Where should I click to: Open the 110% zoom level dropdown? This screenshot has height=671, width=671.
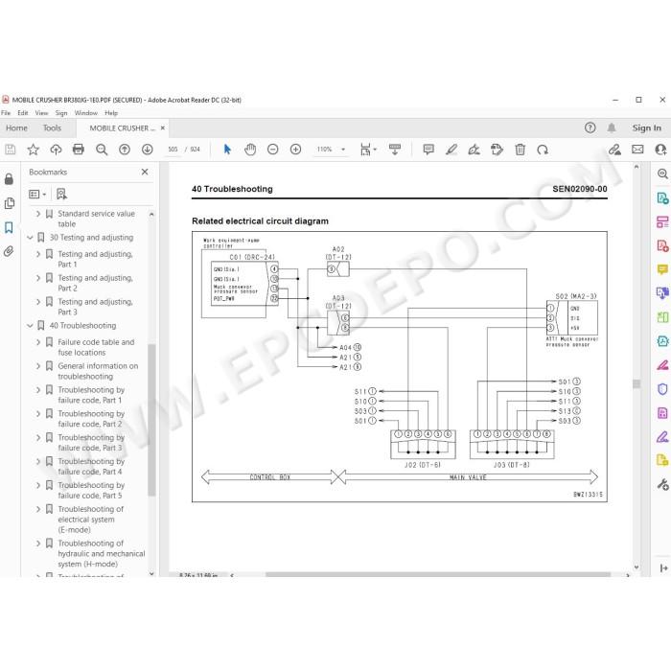click(331, 150)
